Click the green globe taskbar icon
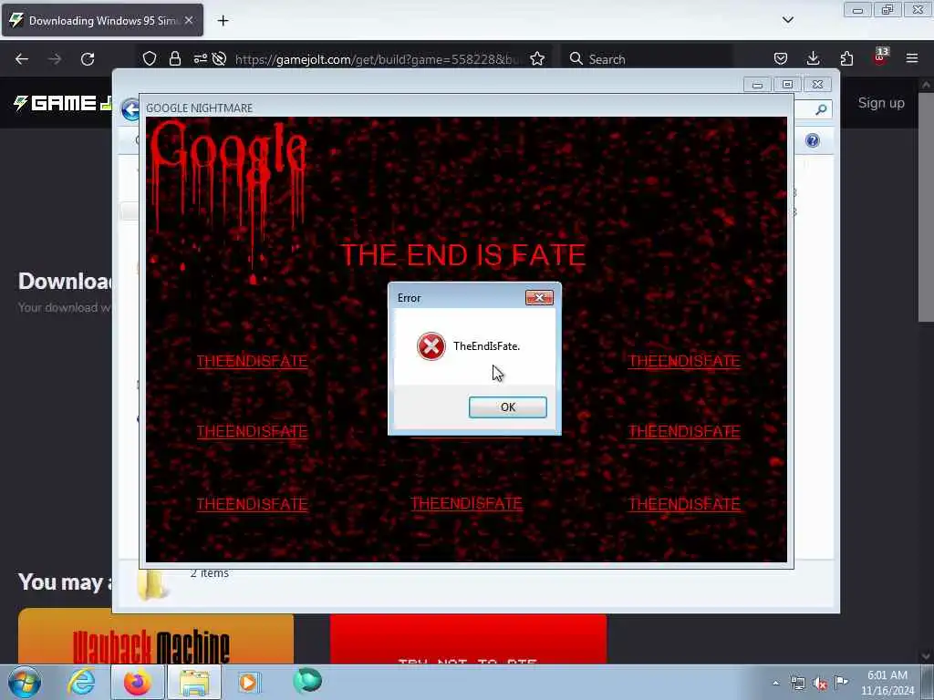Viewport: 934px width, 700px height. [x=307, y=681]
